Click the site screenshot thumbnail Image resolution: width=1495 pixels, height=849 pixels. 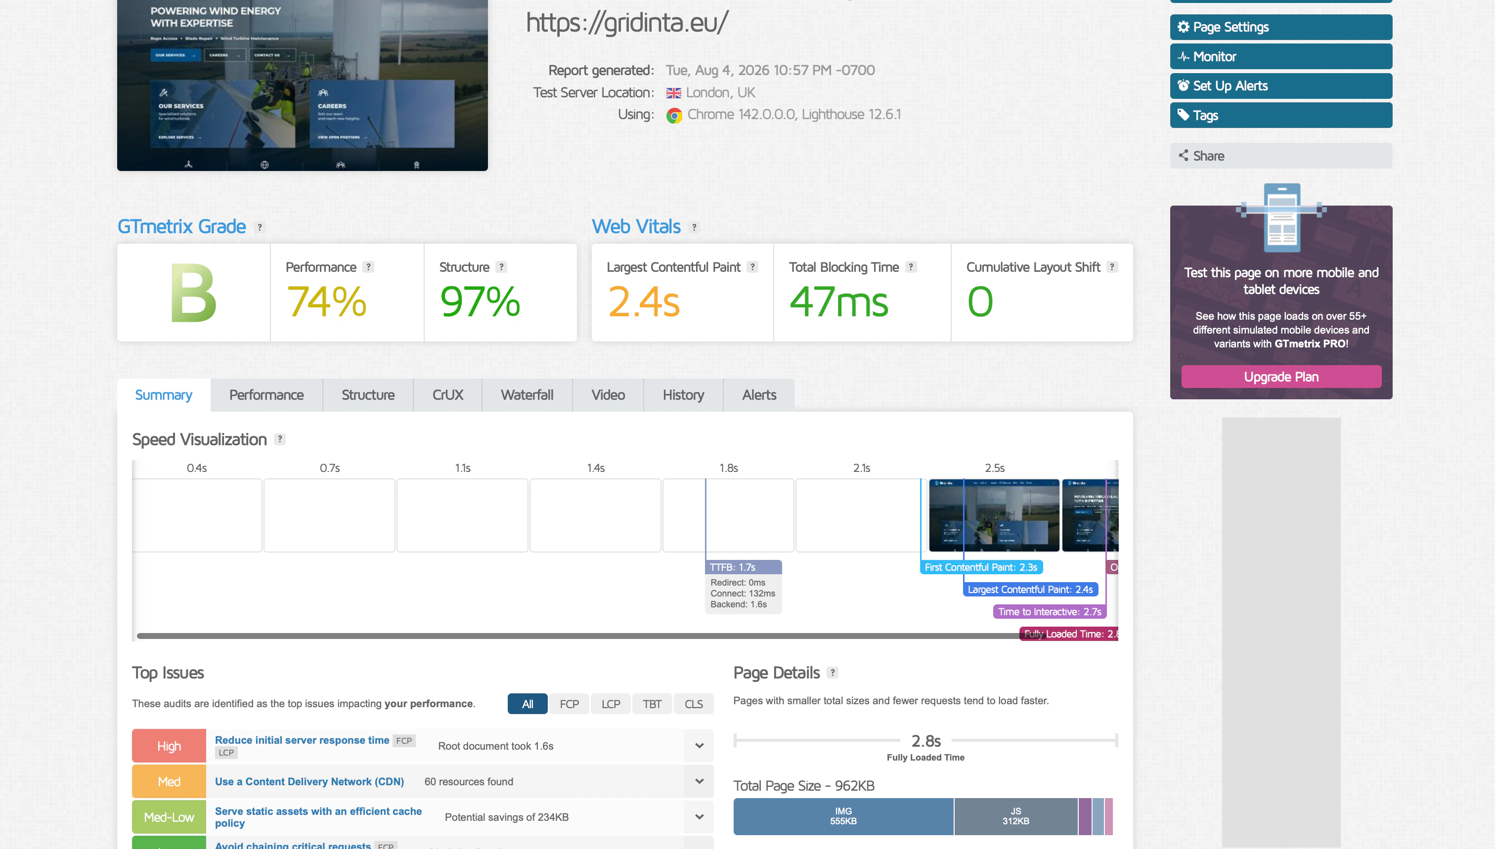click(302, 85)
